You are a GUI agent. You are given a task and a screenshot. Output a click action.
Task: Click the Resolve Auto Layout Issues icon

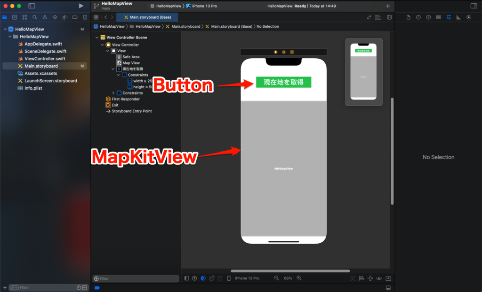click(x=379, y=278)
